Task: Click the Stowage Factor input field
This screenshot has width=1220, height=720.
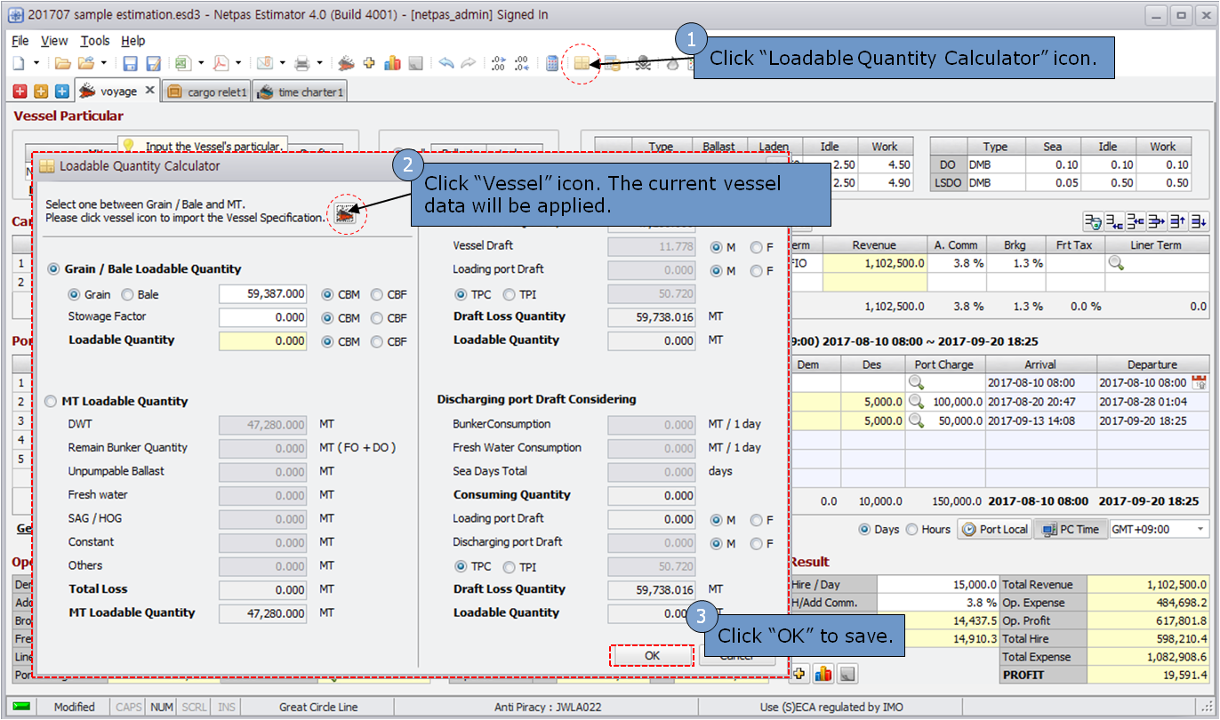Action: 263,317
